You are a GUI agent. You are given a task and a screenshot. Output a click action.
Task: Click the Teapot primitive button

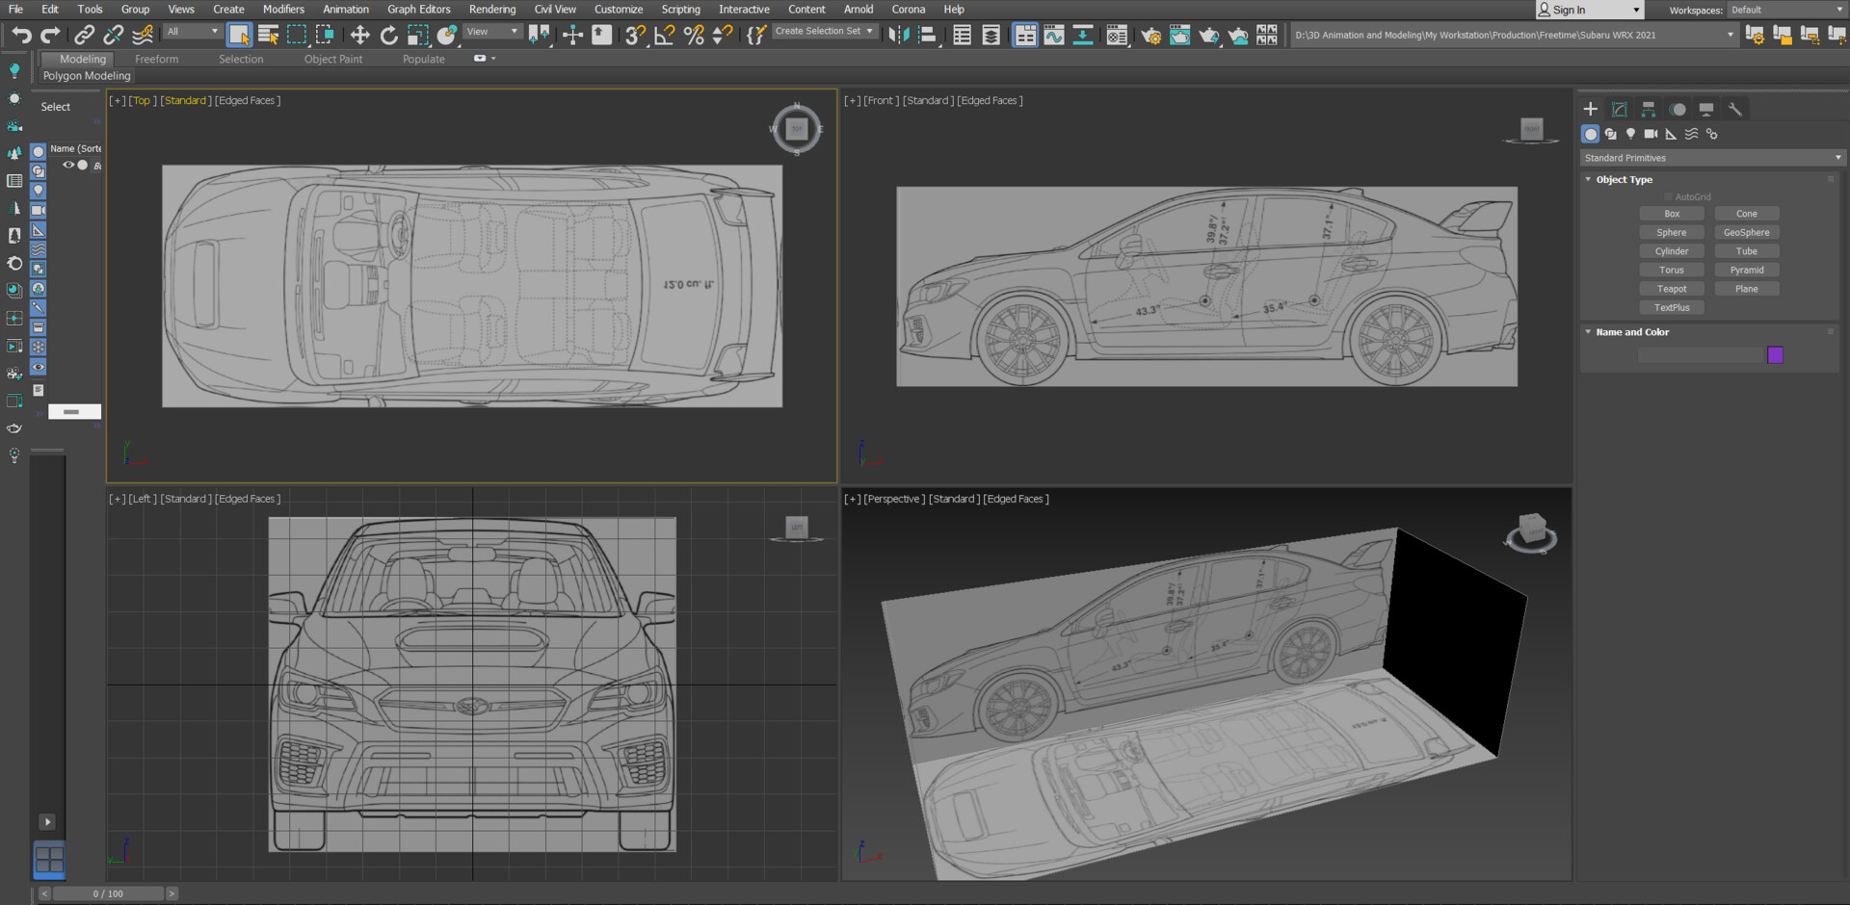(1672, 288)
